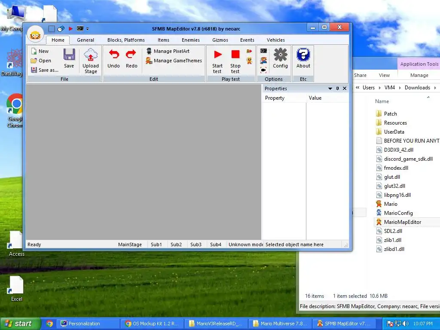
Task: Click the Save floppy disk button
Action: 69,58
